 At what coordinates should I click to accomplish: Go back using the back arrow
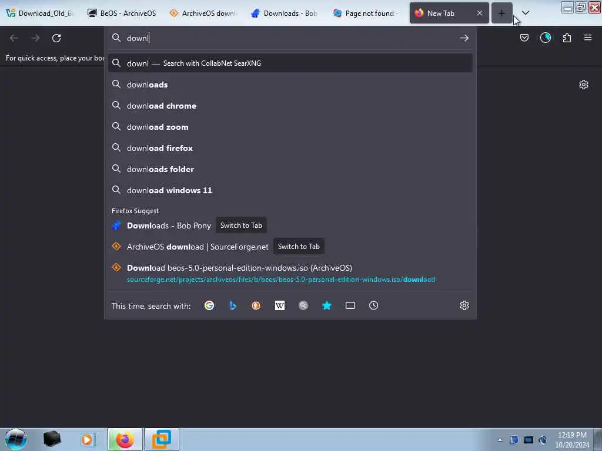[x=14, y=38]
